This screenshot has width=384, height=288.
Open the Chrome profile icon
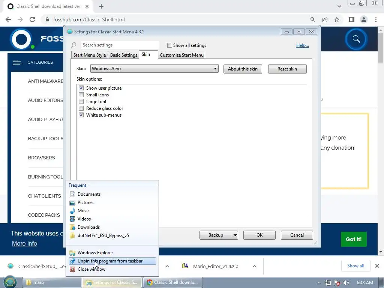pos(364,19)
